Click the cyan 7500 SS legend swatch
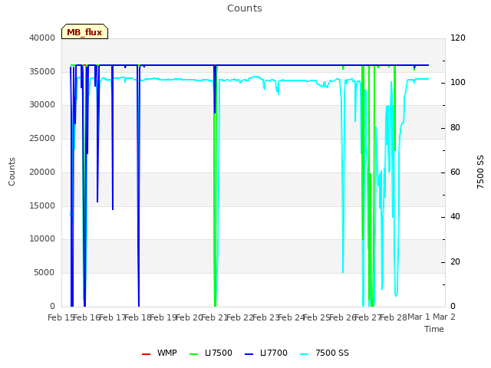Image resolution: width=491 pixels, height=368 pixels. pos(305,354)
